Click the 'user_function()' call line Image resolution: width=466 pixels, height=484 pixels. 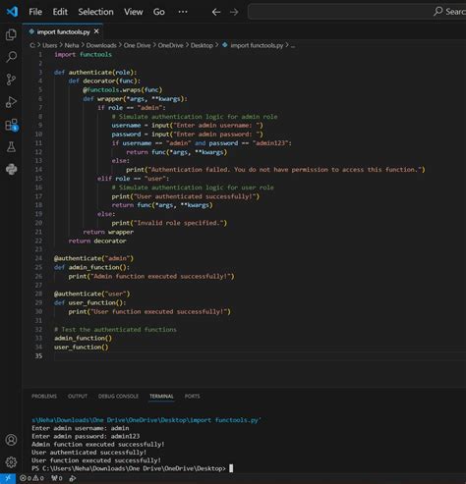point(82,347)
